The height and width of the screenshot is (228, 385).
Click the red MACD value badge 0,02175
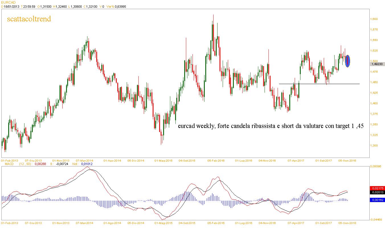click(377, 188)
